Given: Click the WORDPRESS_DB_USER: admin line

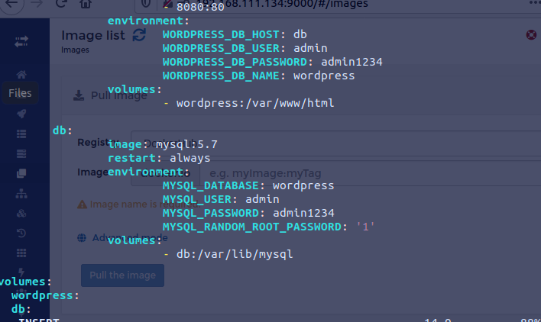Looking at the screenshot, I should coord(245,48).
